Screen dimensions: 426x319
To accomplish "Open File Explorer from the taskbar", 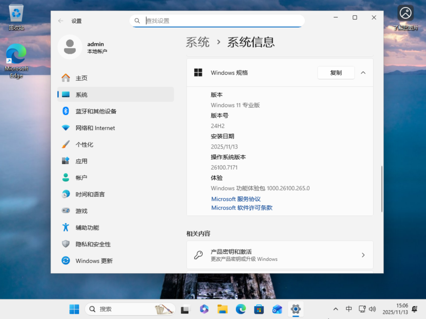I will click(222, 309).
